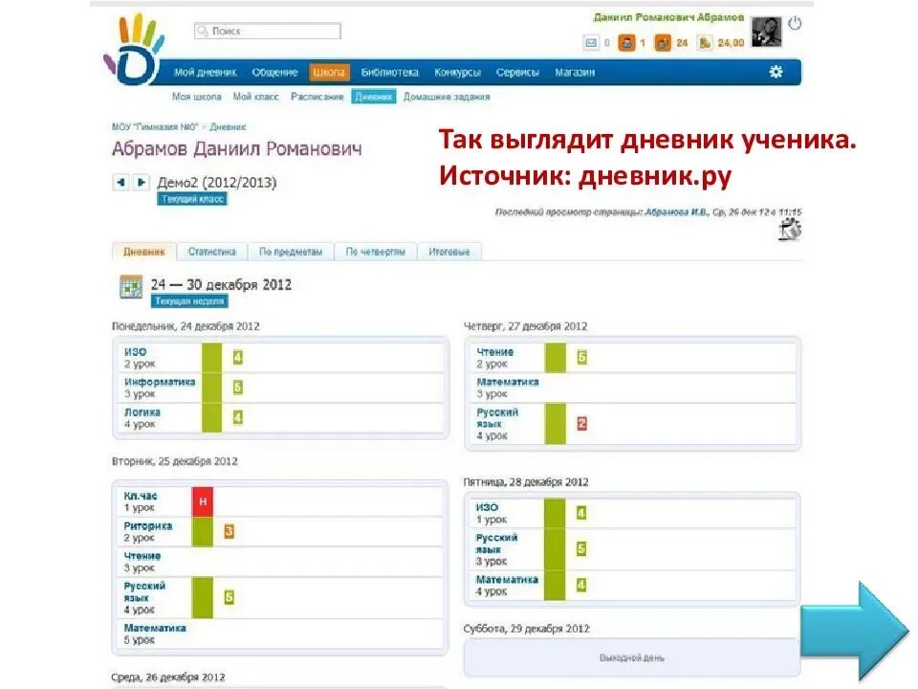
Task: Click grade 5 for Thursday Чтение
Action: 582,357
